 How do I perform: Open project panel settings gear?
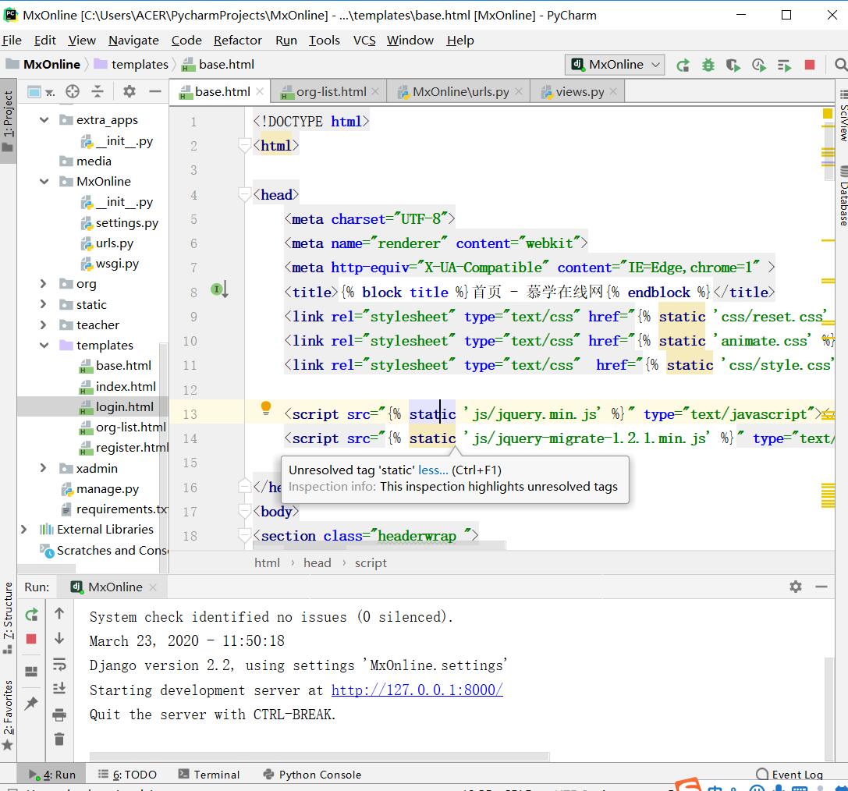[130, 91]
